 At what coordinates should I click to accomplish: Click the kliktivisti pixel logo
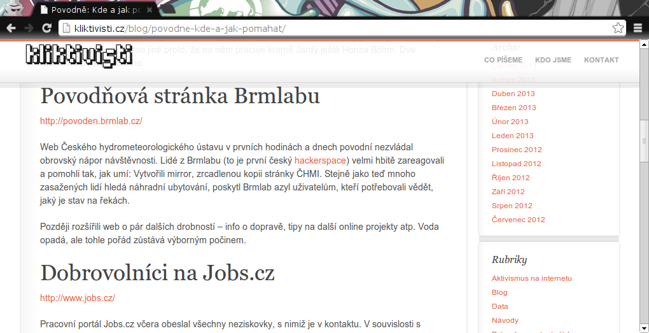point(79,56)
